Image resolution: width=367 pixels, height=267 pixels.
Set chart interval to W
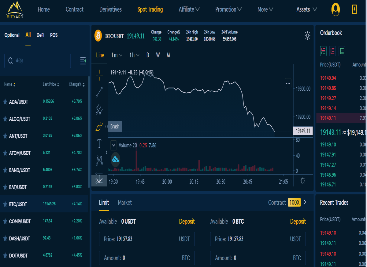click(158, 55)
